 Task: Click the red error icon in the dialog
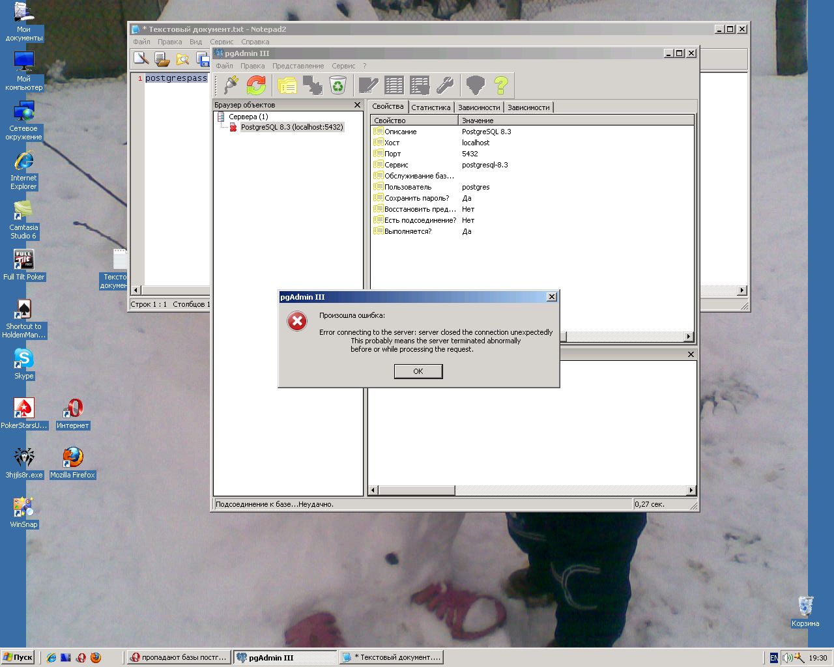pos(297,320)
